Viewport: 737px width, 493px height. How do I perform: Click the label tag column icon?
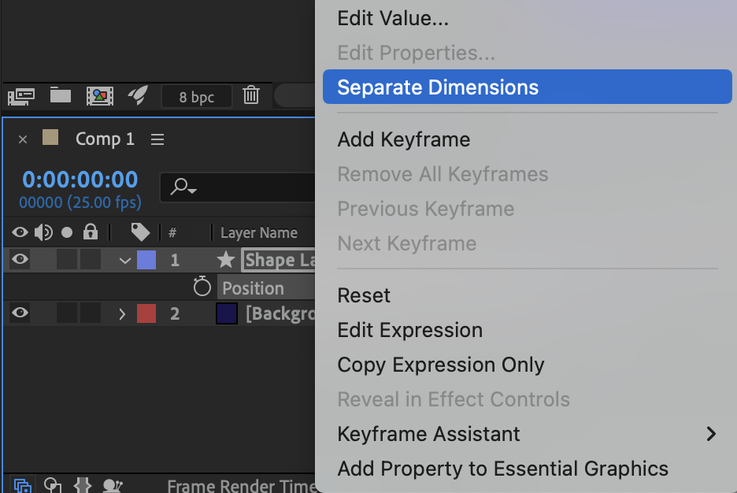click(140, 232)
